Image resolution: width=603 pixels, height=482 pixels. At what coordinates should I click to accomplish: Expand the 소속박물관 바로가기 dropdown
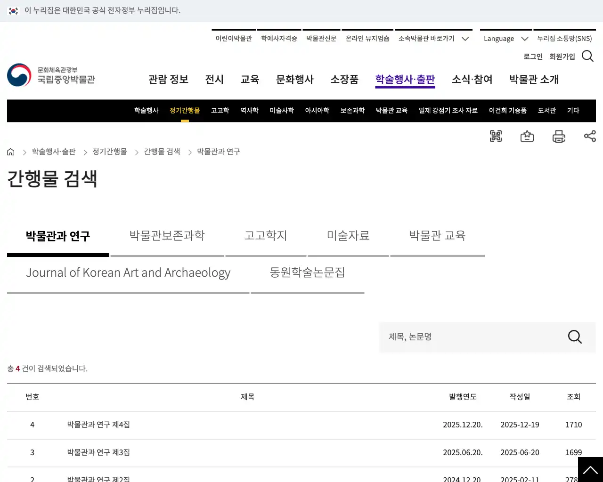[x=433, y=39]
